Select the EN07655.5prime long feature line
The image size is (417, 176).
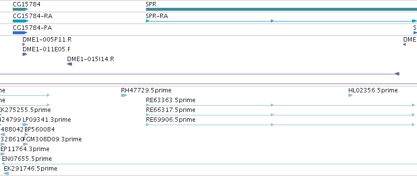click(x=209, y=164)
